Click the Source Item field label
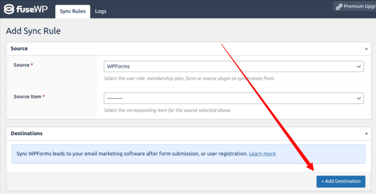The width and height of the screenshot is (376, 194). pos(29,97)
